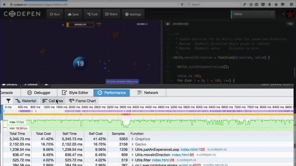Click the Fork button
The image size is (296, 166).
(x=92, y=14)
